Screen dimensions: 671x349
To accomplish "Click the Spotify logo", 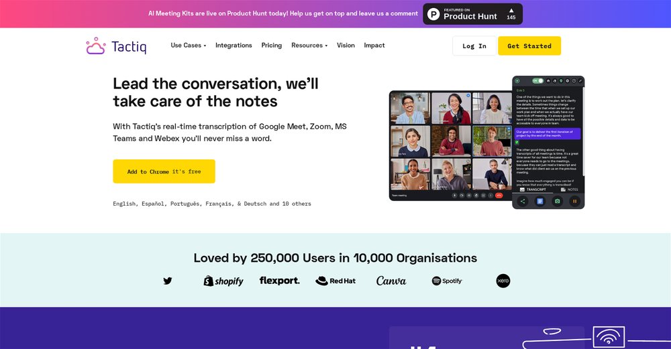I will click(x=447, y=281).
